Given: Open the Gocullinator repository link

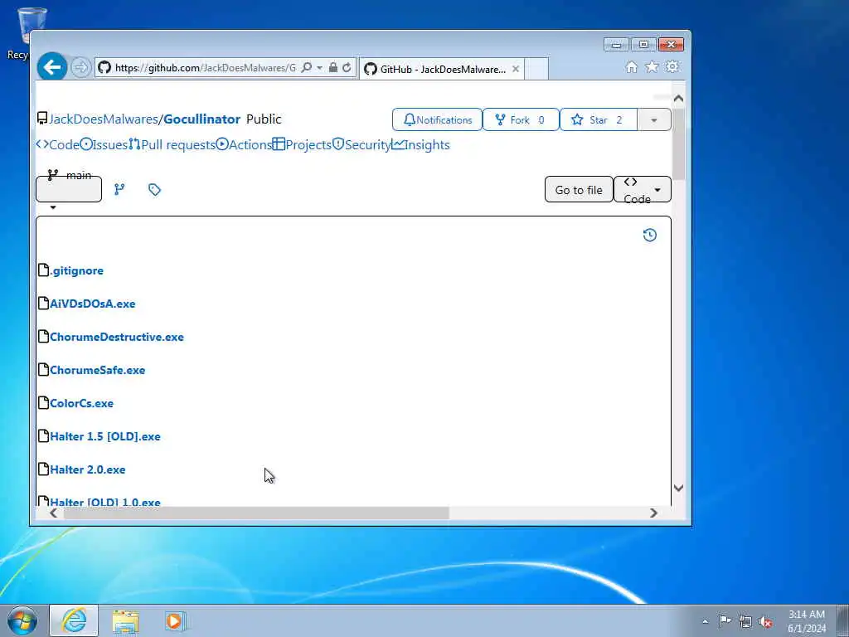Looking at the screenshot, I should 202,119.
